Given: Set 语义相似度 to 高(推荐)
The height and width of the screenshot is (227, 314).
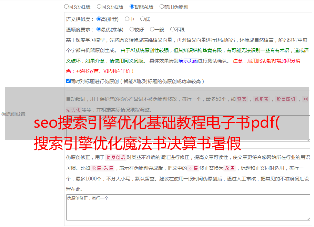Looking at the screenshot, I should [99, 19].
